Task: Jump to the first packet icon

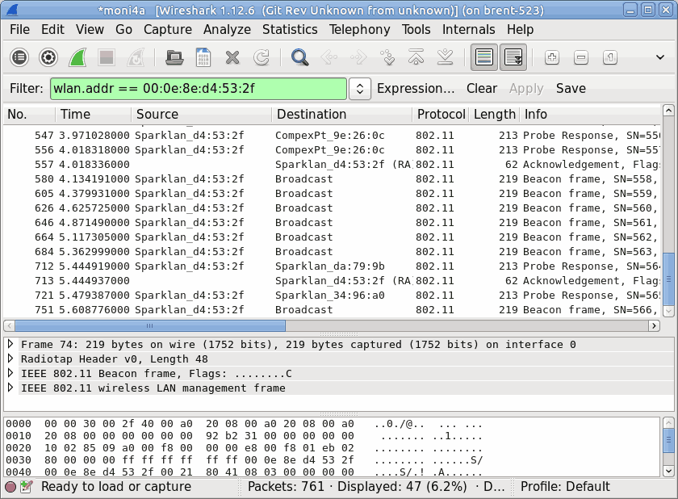Action: pyautogui.click(x=416, y=57)
